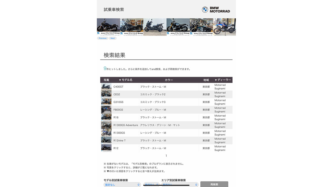Click the 地域 column header

coord(206,80)
